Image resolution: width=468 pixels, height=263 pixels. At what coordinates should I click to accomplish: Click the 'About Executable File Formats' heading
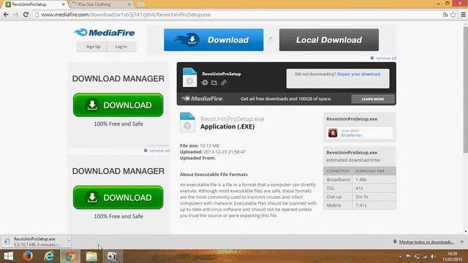click(214, 175)
